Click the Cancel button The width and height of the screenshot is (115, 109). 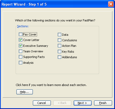(42, 103)
